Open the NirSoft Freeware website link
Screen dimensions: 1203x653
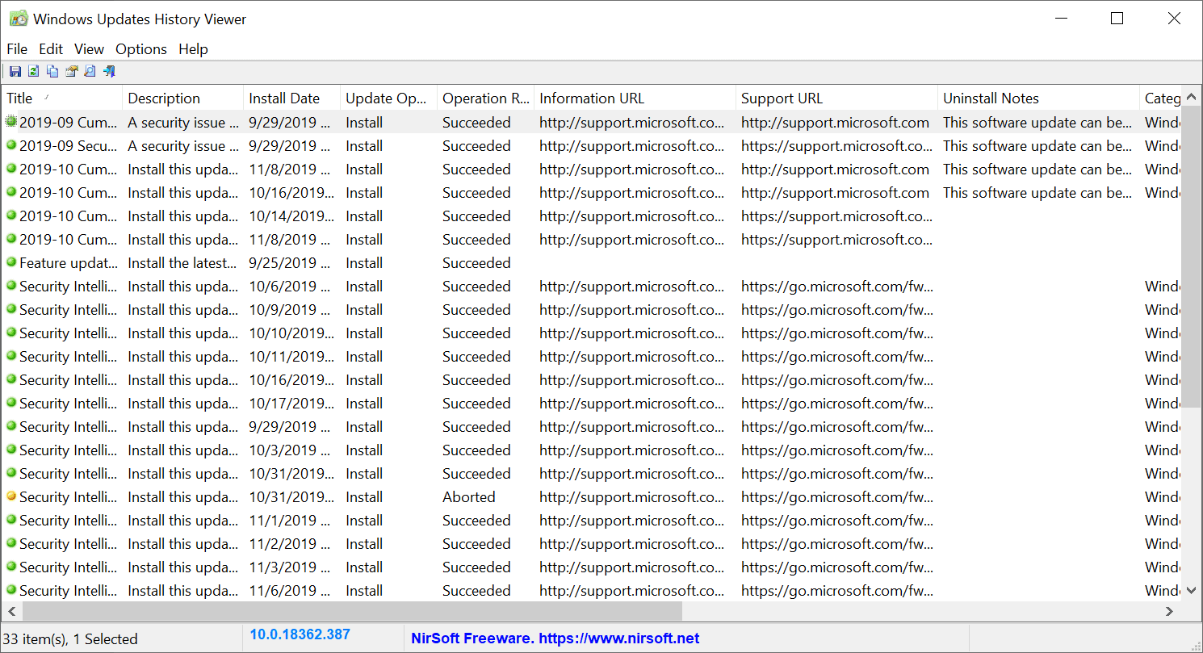coord(555,638)
